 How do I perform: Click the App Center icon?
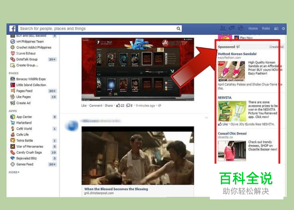pos(13,117)
